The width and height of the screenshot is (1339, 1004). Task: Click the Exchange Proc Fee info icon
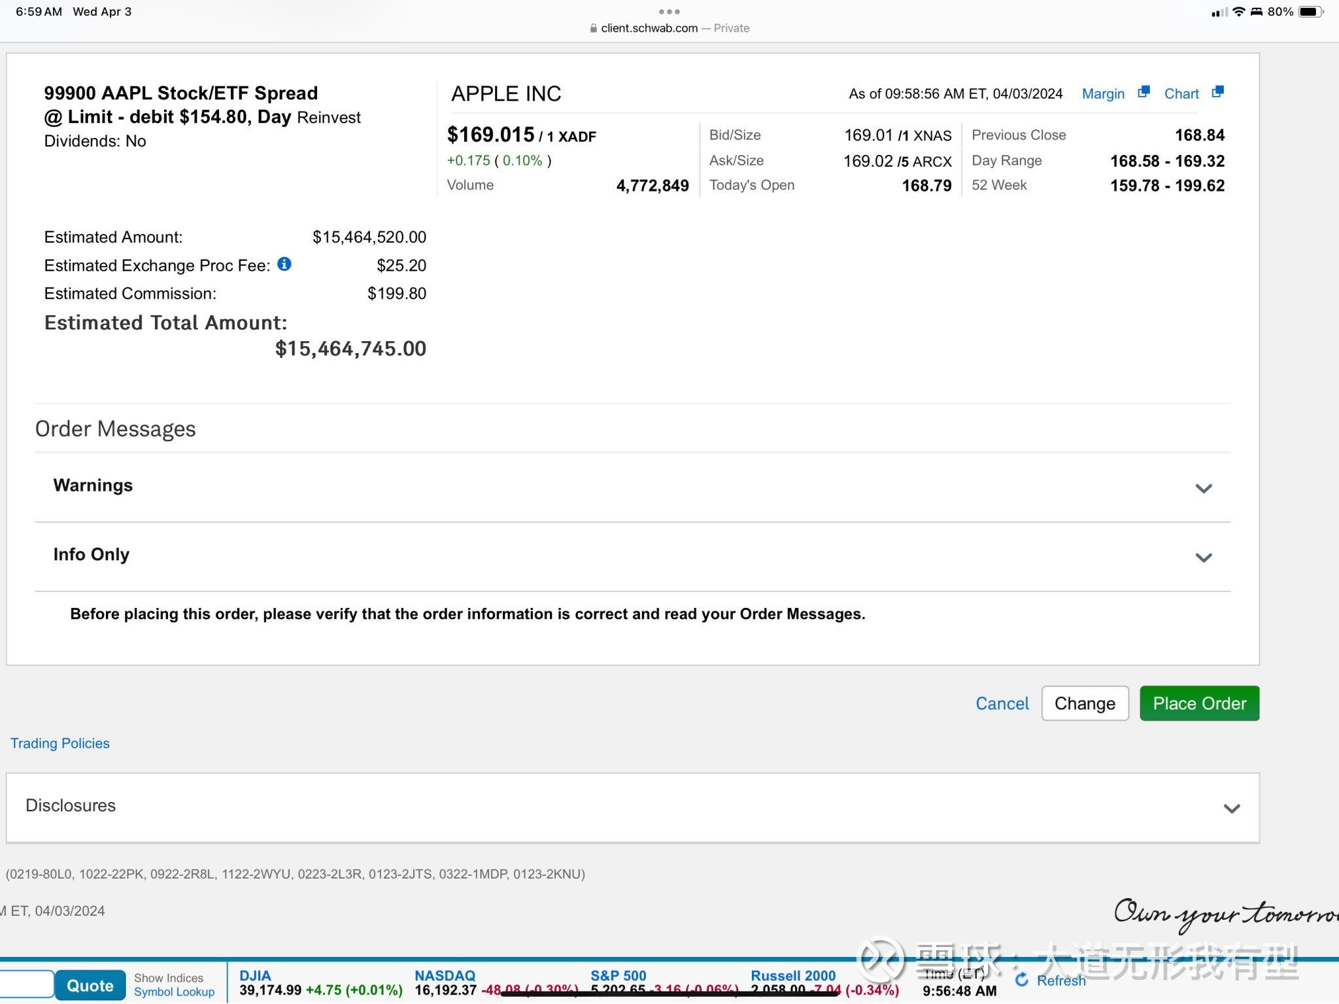284,263
